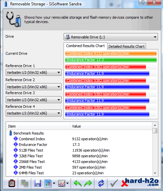Switch to the Detailed Results Chart tab
Image resolution: width=163 pixels, height=191 pixels.
[x=127, y=46]
